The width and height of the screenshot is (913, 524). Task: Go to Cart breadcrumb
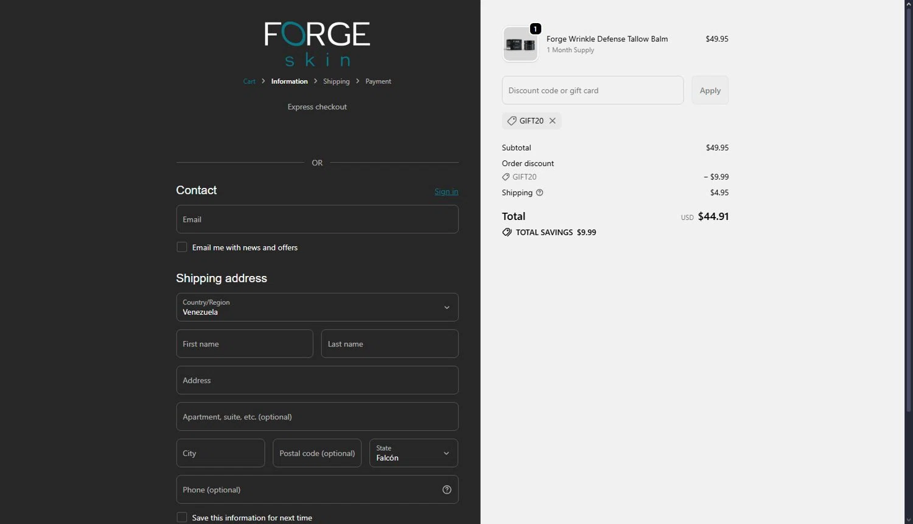coord(250,81)
